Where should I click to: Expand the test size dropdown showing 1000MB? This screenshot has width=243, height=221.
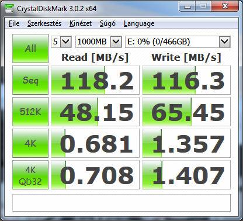(x=99, y=42)
